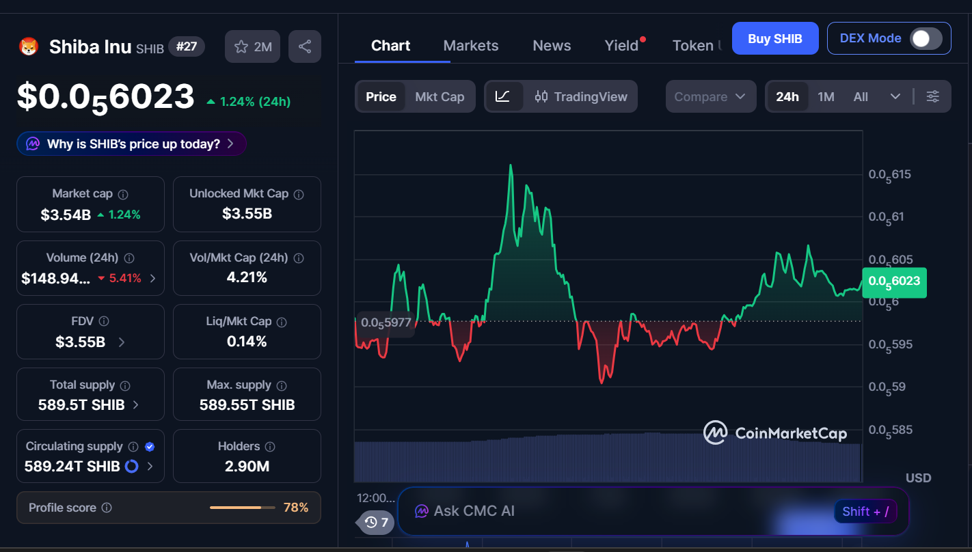Image resolution: width=972 pixels, height=552 pixels.
Task: Open the Compare dropdown
Action: (x=710, y=96)
